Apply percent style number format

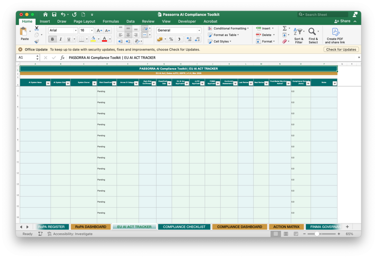[171, 39]
